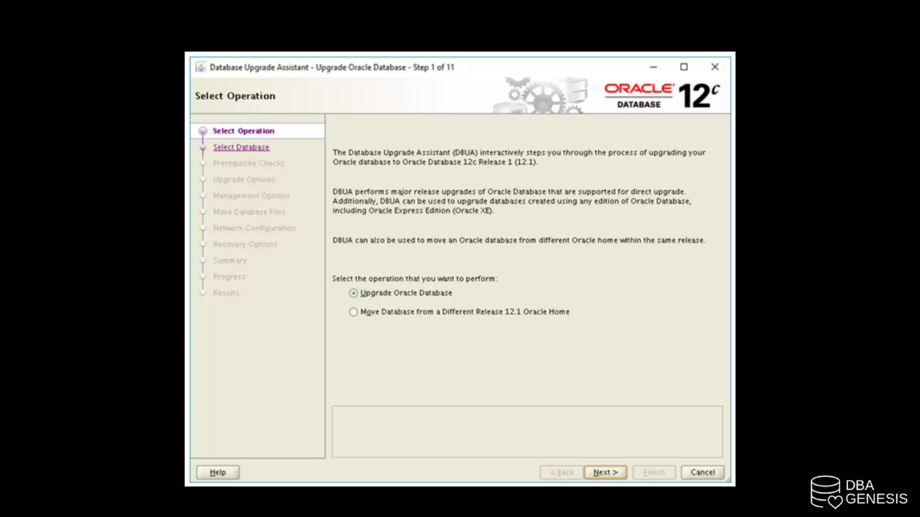
Task: Select Move Database from Different Oracle Home
Action: [x=354, y=312]
